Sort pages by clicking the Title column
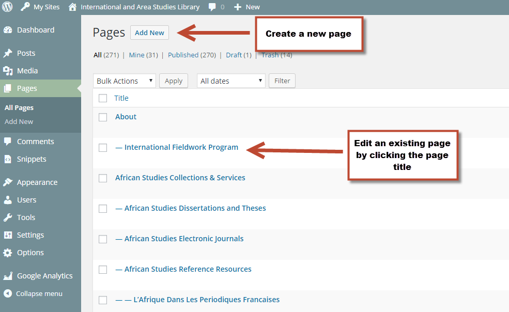The image size is (509, 312). point(121,98)
